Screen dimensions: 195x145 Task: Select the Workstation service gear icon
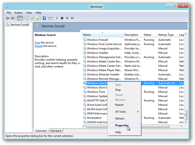point(85,118)
